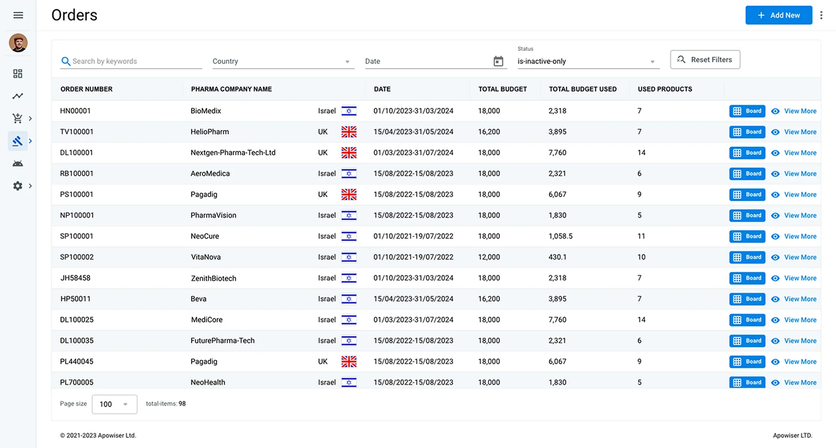The height and width of the screenshot is (448, 836).
Task: Open Board for order DL100035
Action: pos(747,341)
